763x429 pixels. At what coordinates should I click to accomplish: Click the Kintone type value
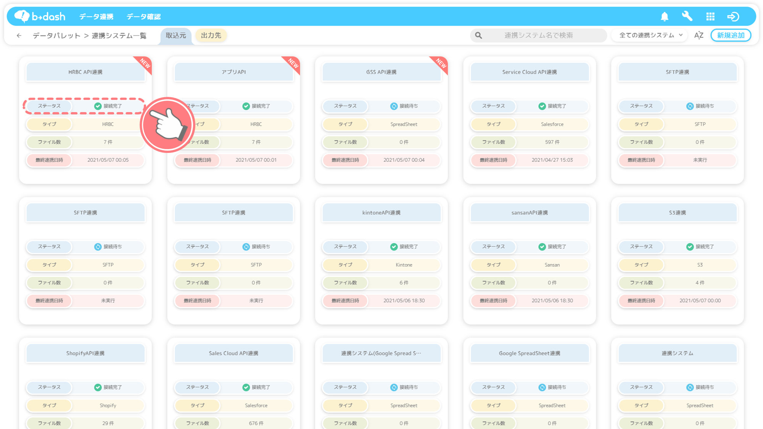(x=404, y=265)
